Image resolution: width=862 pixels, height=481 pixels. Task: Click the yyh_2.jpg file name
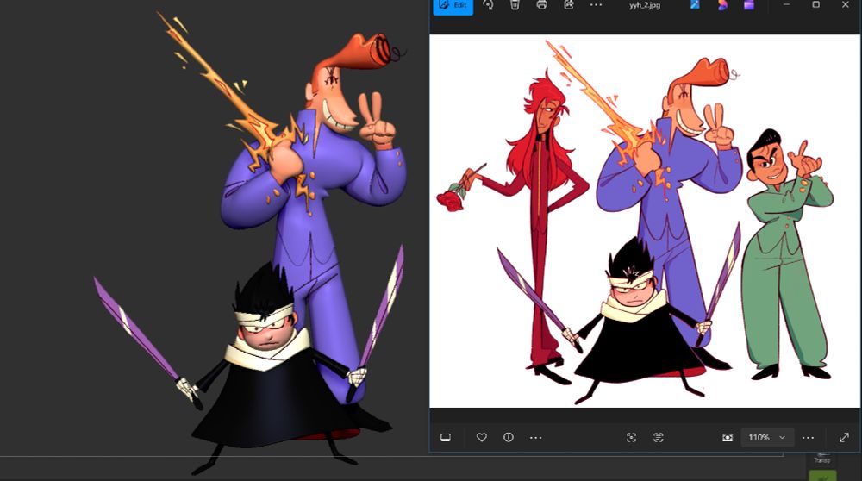[x=644, y=5]
